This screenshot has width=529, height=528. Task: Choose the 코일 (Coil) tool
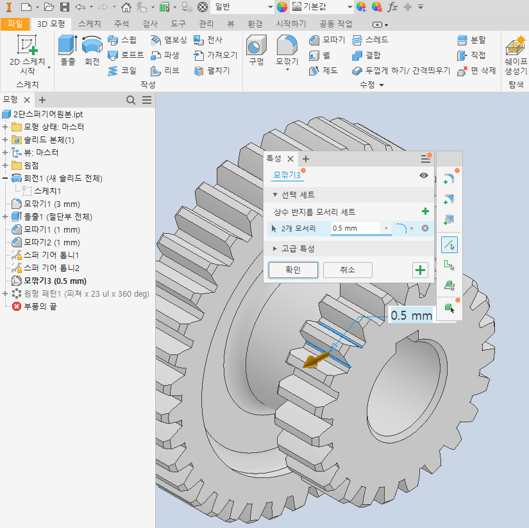(x=122, y=70)
